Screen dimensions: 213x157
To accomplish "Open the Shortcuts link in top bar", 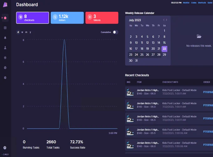I will pos(202,3).
